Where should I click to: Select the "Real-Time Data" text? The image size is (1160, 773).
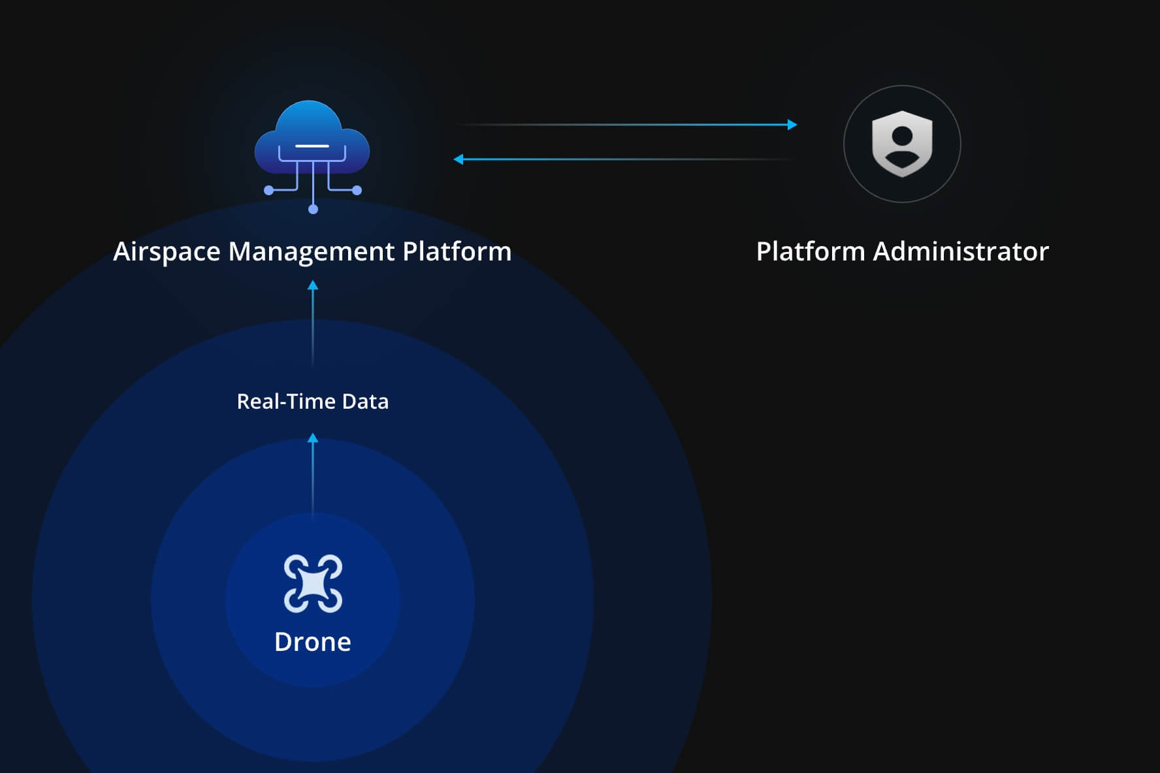(312, 401)
